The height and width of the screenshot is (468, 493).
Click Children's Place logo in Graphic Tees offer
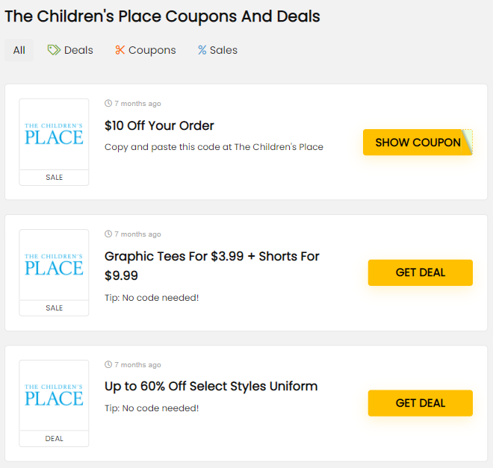54,265
